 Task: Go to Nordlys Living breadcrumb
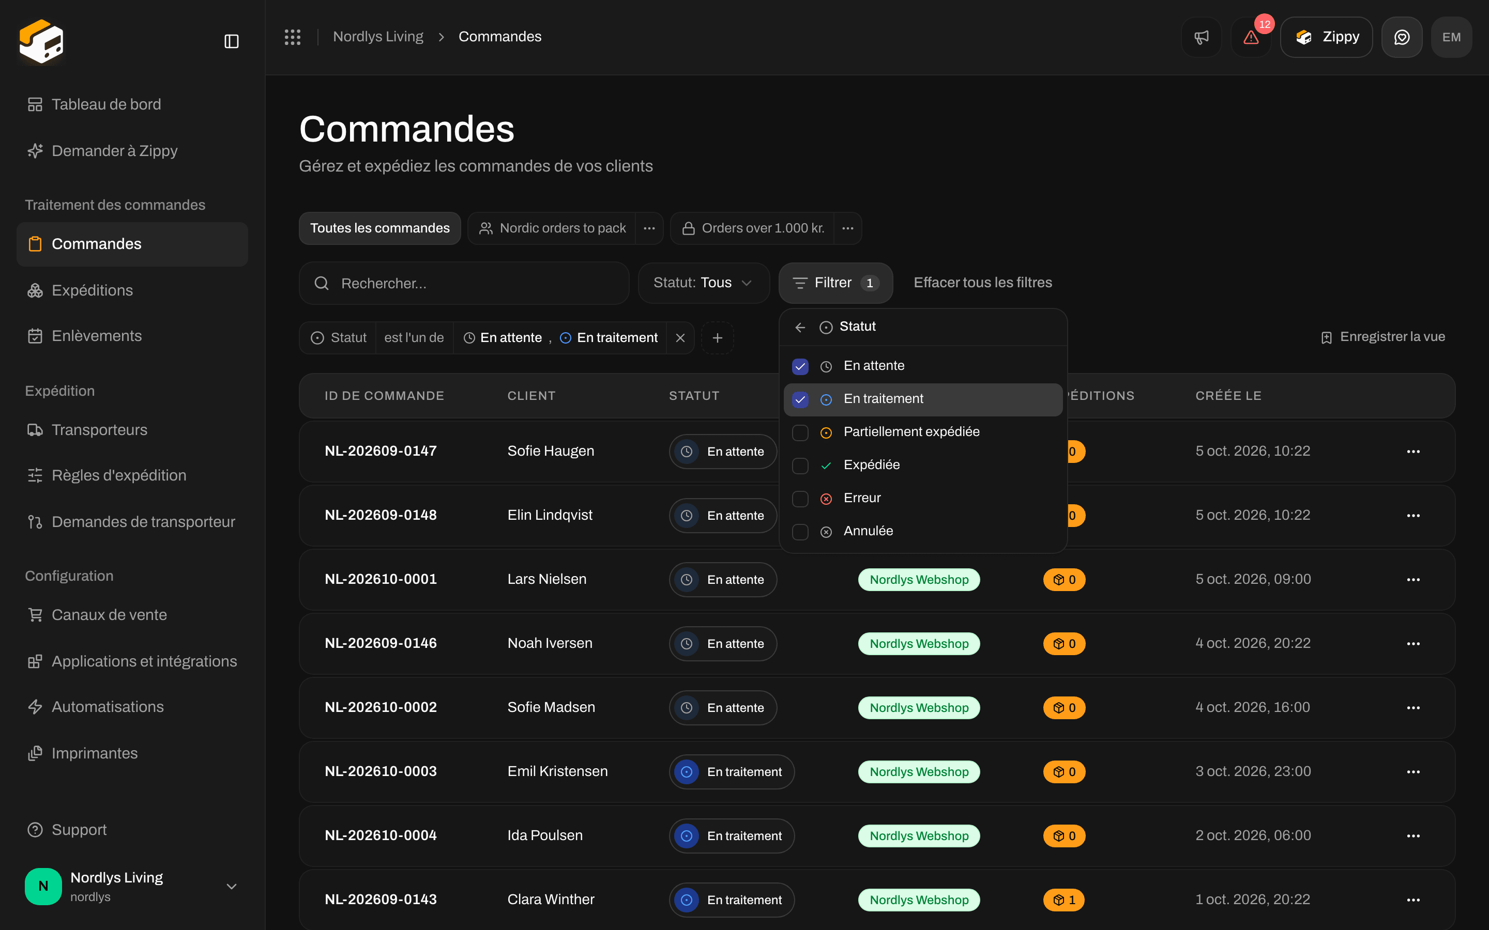tap(378, 37)
